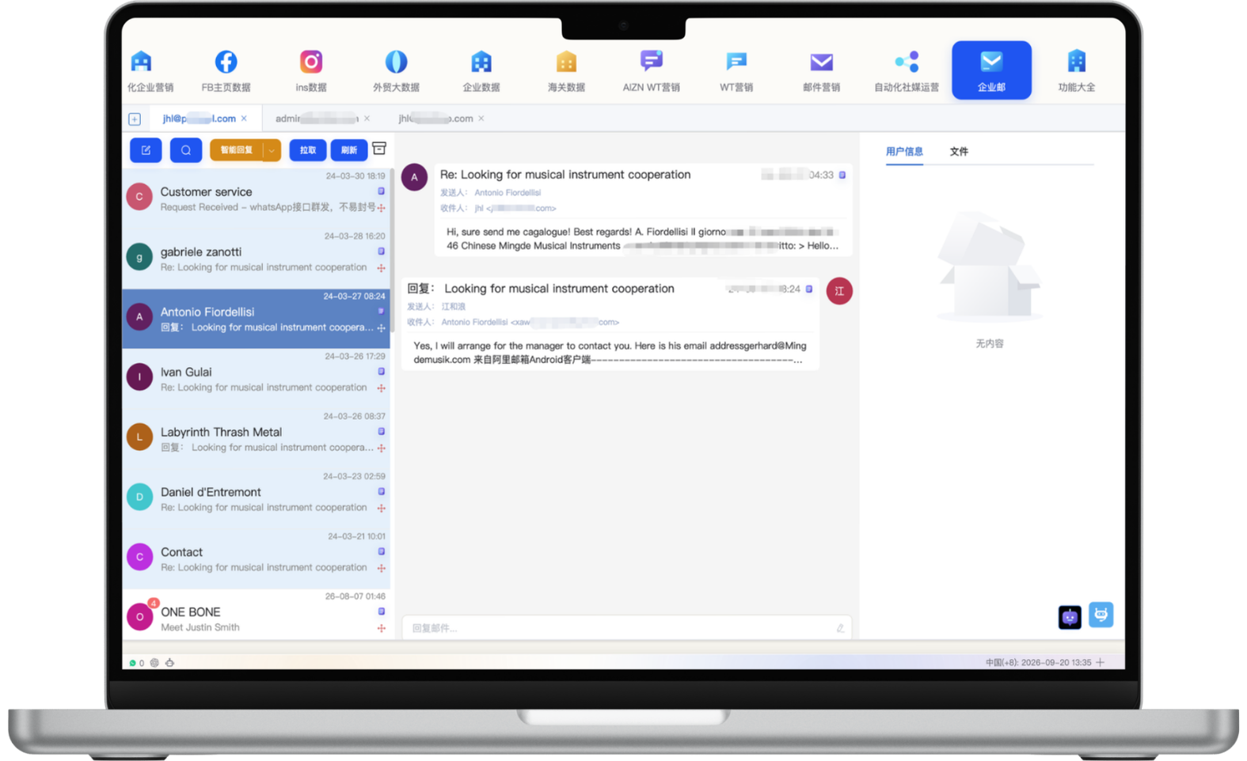1247x761 pixels.
Task: Expand the 智能回复 dropdown arrow
Action: pos(272,150)
